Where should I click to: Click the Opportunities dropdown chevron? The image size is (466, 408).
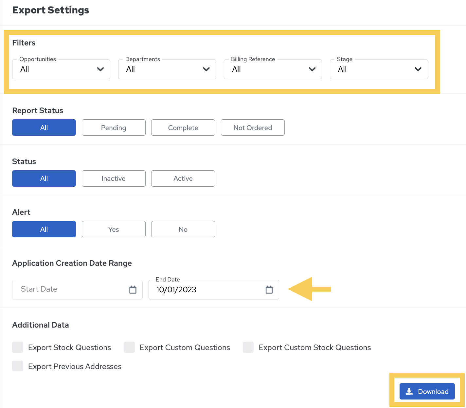point(100,69)
